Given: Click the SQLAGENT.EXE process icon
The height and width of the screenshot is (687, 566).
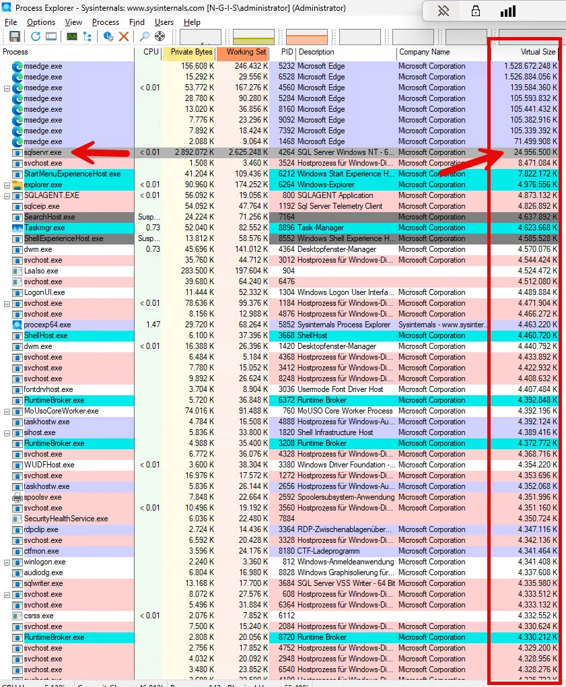Looking at the screenshot, I should tap(17, 195).
